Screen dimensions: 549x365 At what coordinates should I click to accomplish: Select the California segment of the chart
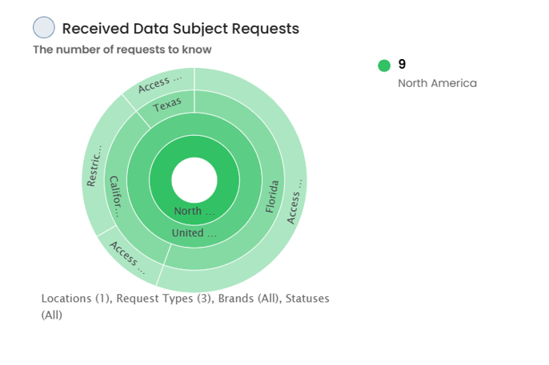coord(114,196)
